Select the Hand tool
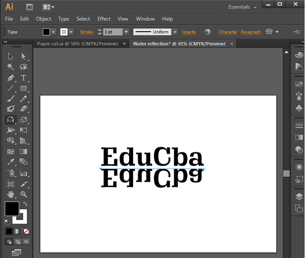The height and width of the screenshot is (258, 306). click(11, 194)
